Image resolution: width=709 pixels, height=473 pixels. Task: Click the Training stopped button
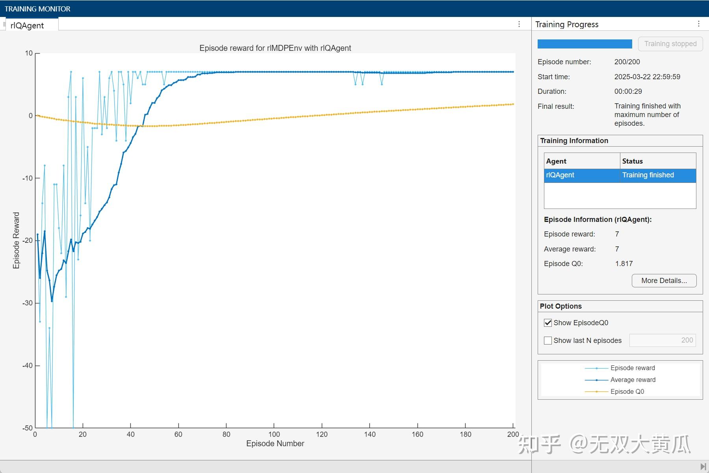click(x=670, y=43)
